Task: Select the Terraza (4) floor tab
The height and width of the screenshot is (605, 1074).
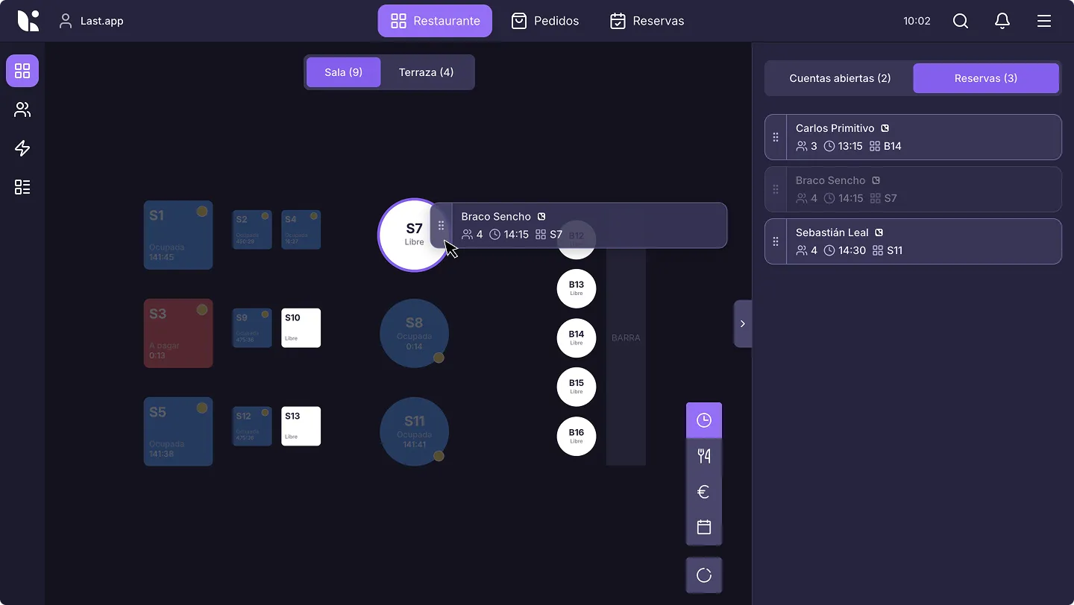Action: 426,72
